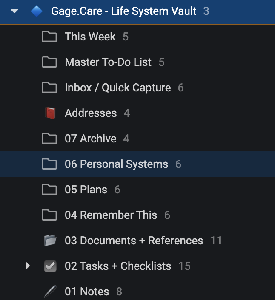
Task: Expand the 02 Tasks + Checklists group
Action: tap(28, 266)
